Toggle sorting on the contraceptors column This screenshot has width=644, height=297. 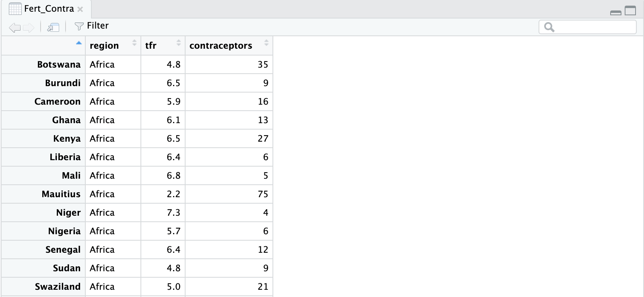tap(266, 45)
